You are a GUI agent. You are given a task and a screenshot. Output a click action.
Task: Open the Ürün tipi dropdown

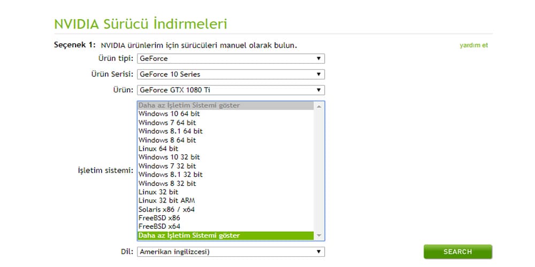click(231, 59)
